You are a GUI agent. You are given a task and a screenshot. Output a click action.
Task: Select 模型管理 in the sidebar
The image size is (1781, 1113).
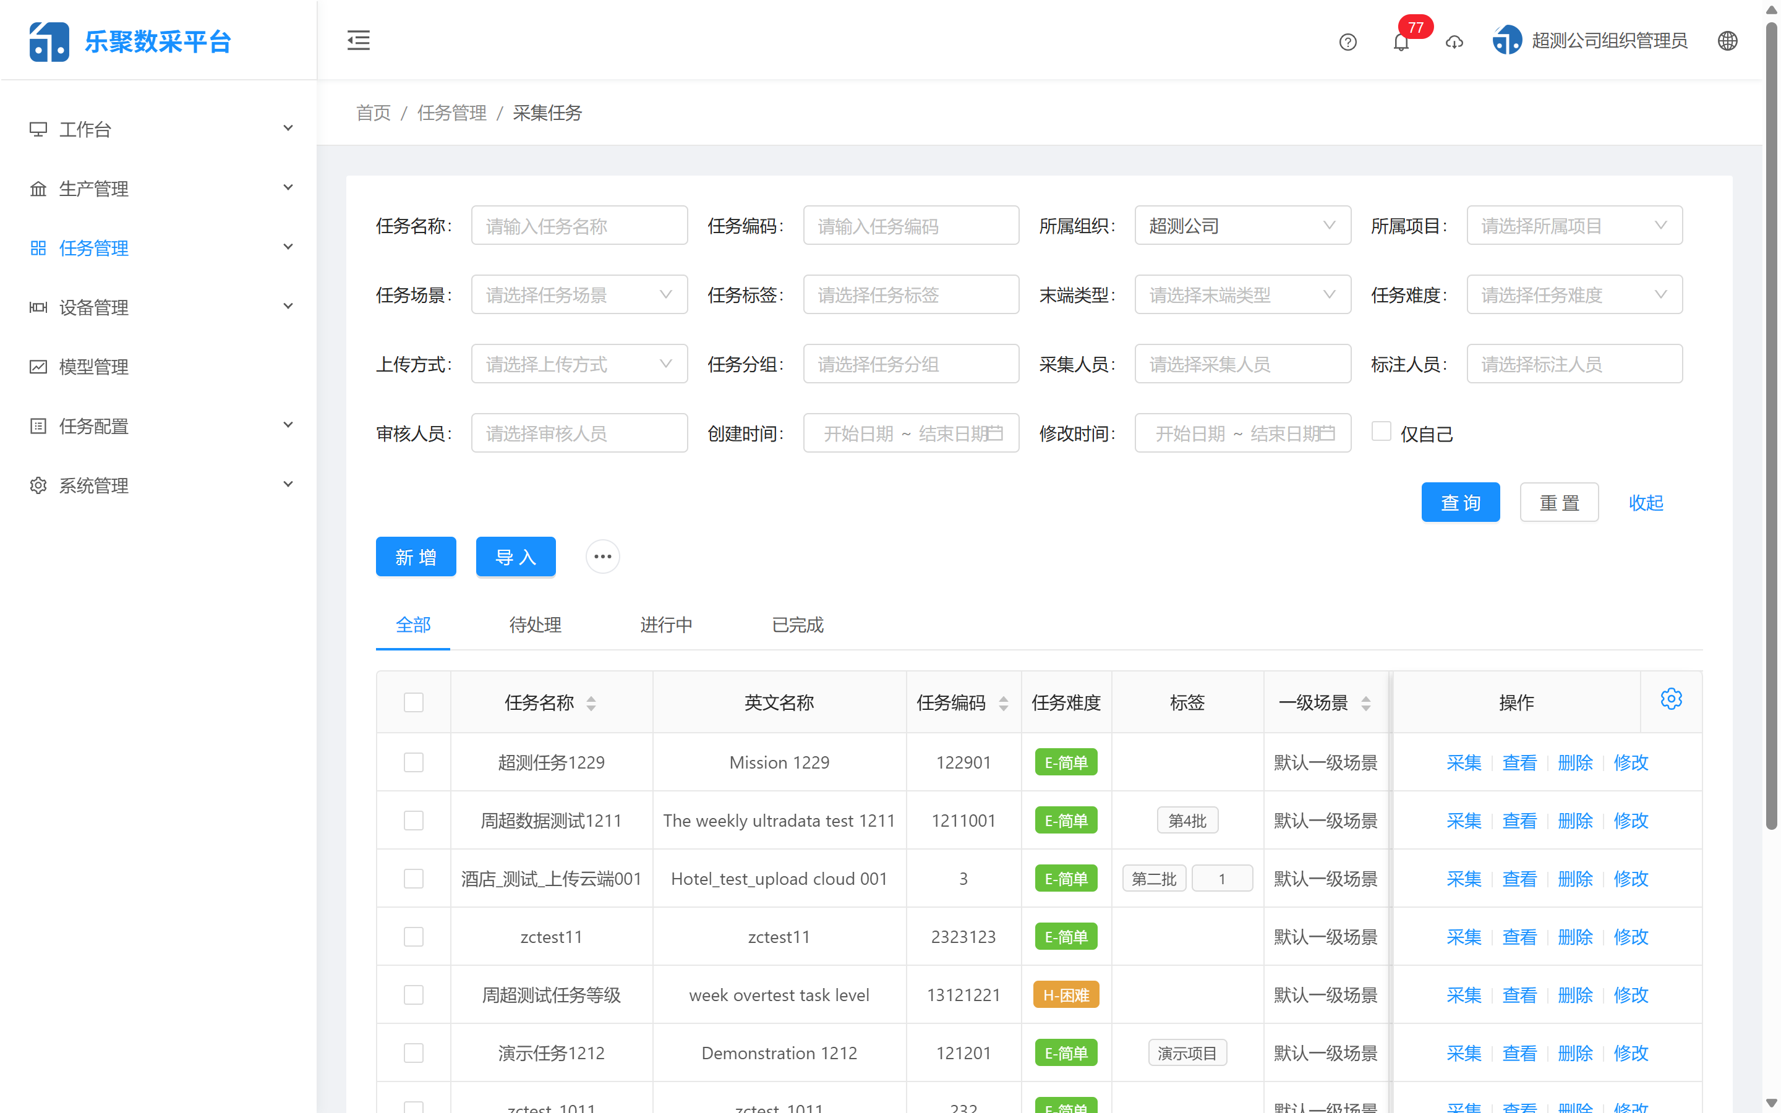click(x=93, y=366)
